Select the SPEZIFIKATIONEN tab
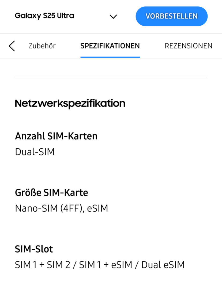The height and width of the screenshot is (289, 222). [x=110, y=46]
